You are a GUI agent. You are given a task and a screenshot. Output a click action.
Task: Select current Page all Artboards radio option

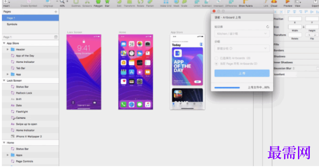point(216,64)
